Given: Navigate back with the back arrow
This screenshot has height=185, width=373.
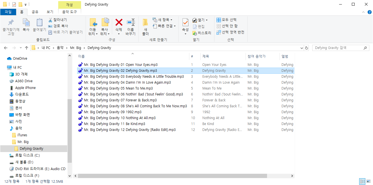Looking at the screenshot, I should [x=6, y=48].
